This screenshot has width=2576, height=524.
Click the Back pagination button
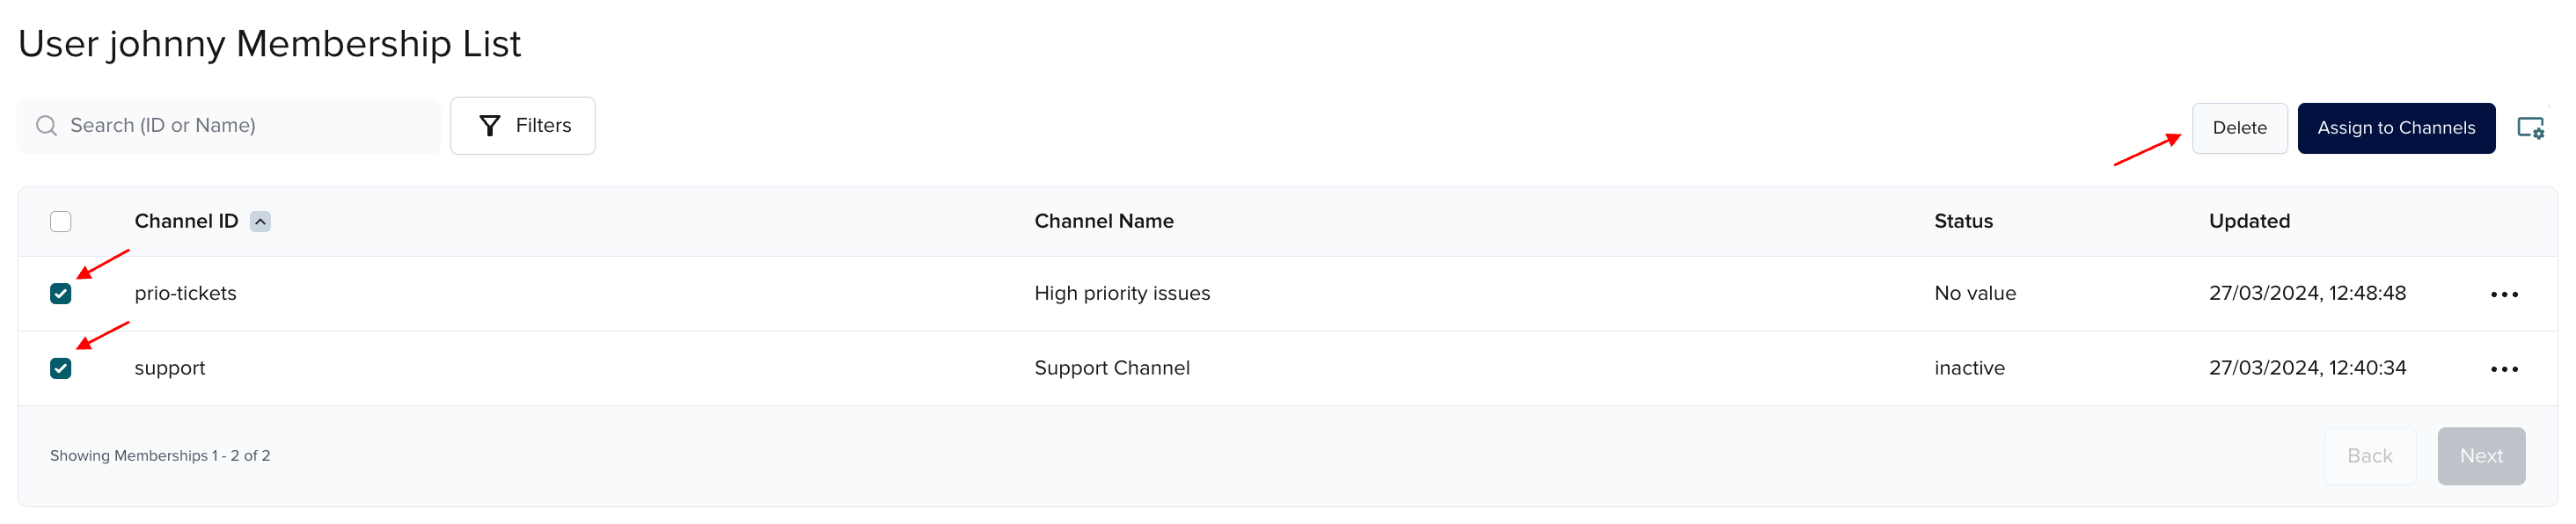click(2369, 456)
